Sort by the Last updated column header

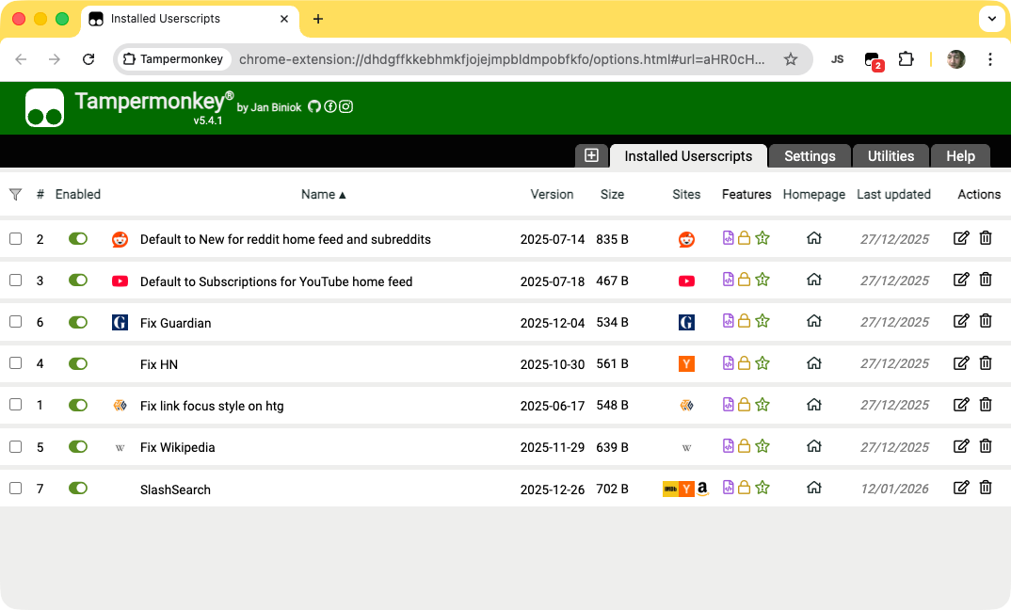click(x=893, y=194)
